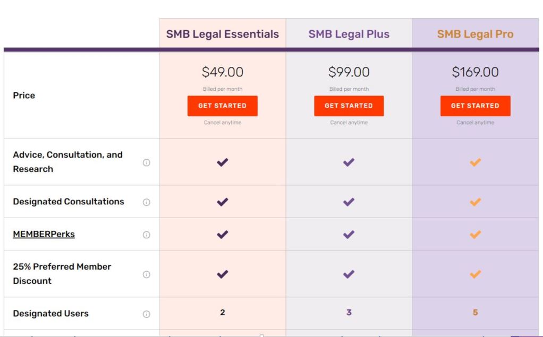Click info icon for 25% Preferred Member Discount

(x=147, y=274)
